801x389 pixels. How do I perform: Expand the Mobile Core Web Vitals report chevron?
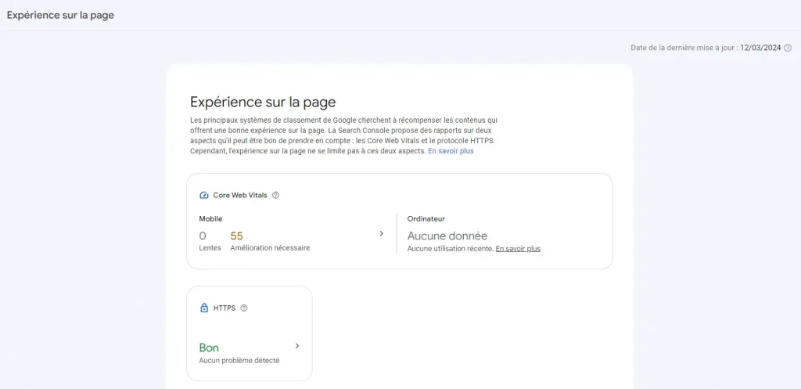[381, 233]
